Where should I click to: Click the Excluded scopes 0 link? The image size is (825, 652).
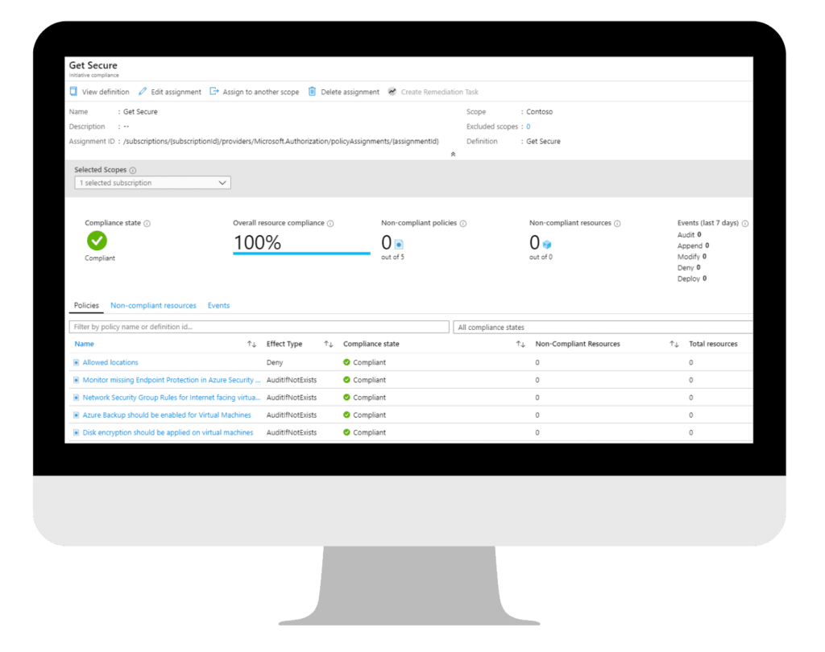coord(528,126)
